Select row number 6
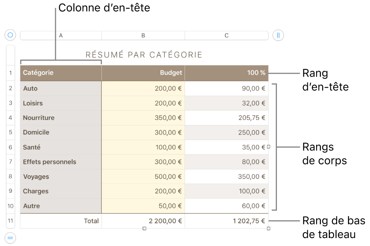The height and width of the screenshot is (246, 370). (x=10, y=147)
